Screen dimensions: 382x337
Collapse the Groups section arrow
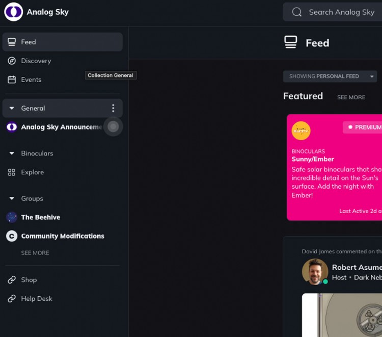pyautogui.click(x=12, y=199)
